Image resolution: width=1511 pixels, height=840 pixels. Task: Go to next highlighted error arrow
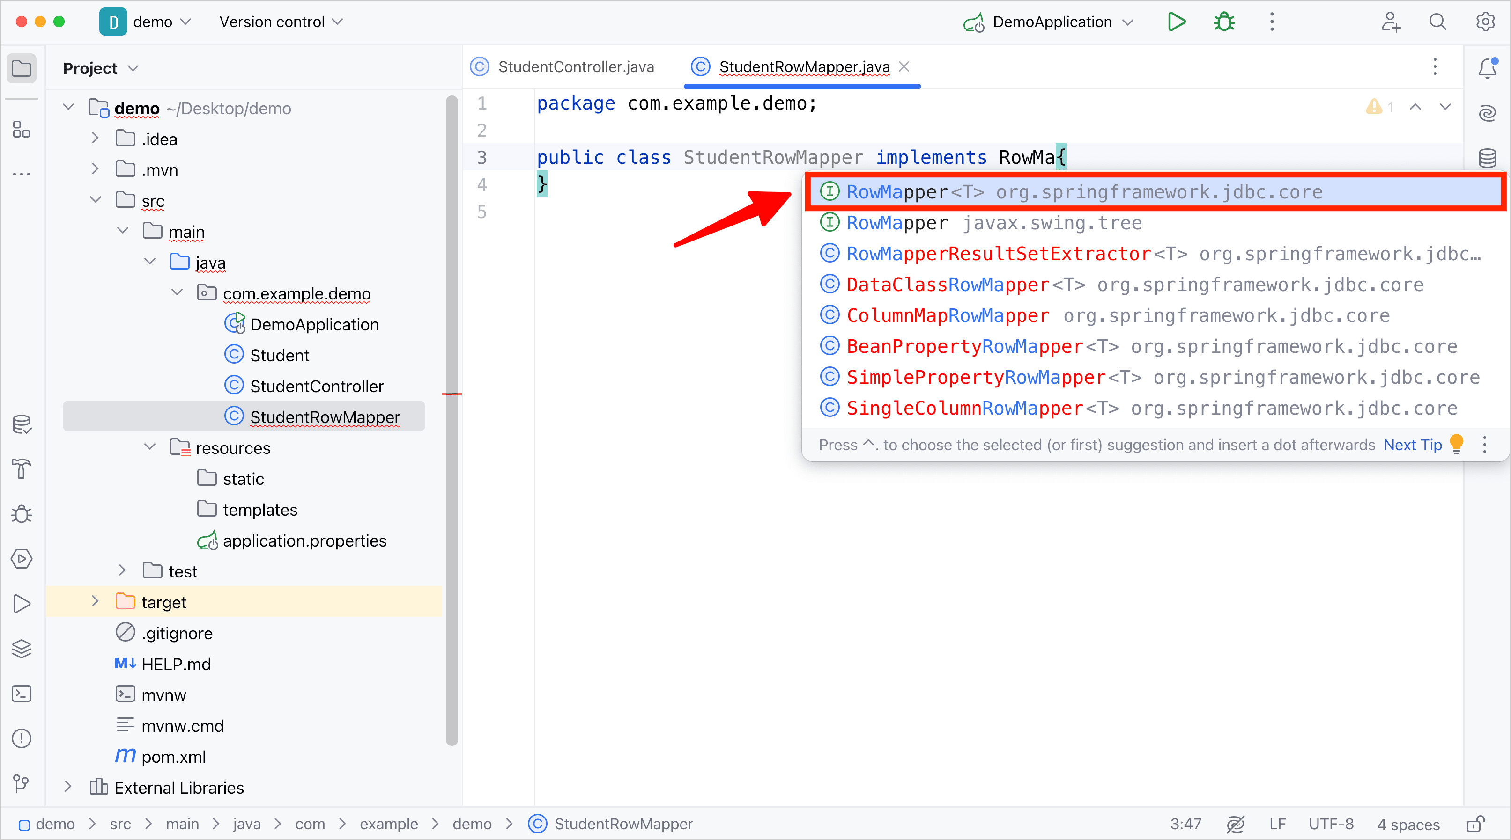click(x=1445, y=107)
